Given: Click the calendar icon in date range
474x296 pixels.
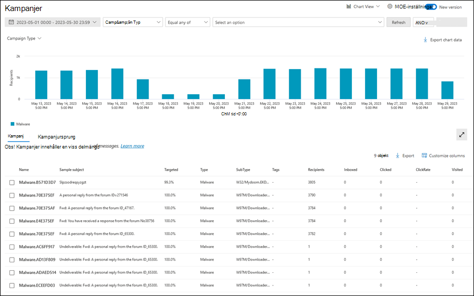Looking at the screenshot, I should (11, 22).
